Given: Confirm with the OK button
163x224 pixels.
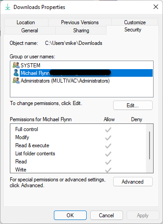Looking at the screenshot, I should click(70, 215).
